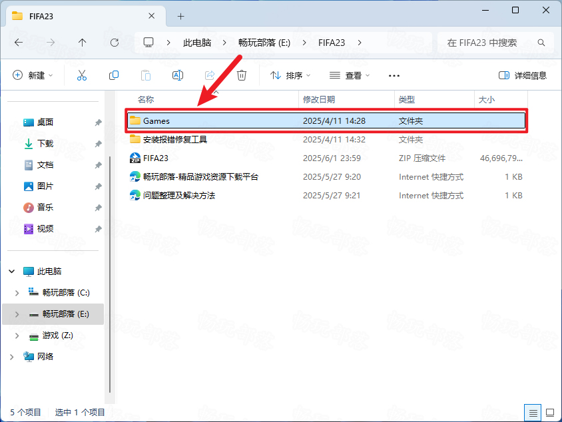The image size is (562, 422).
Task: Open the 排序 sort dropdown
Action: [290, 75]
